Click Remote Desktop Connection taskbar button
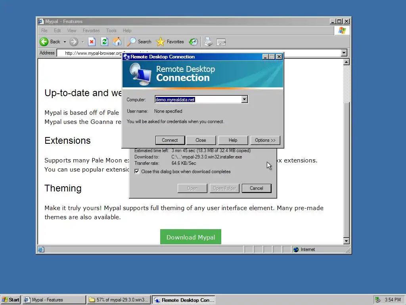The height and width of the screenshot is (305, 406). click(x=184, y=300)
